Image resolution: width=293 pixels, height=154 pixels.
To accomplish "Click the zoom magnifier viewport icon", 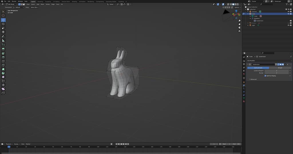I will tap(239, 21).
